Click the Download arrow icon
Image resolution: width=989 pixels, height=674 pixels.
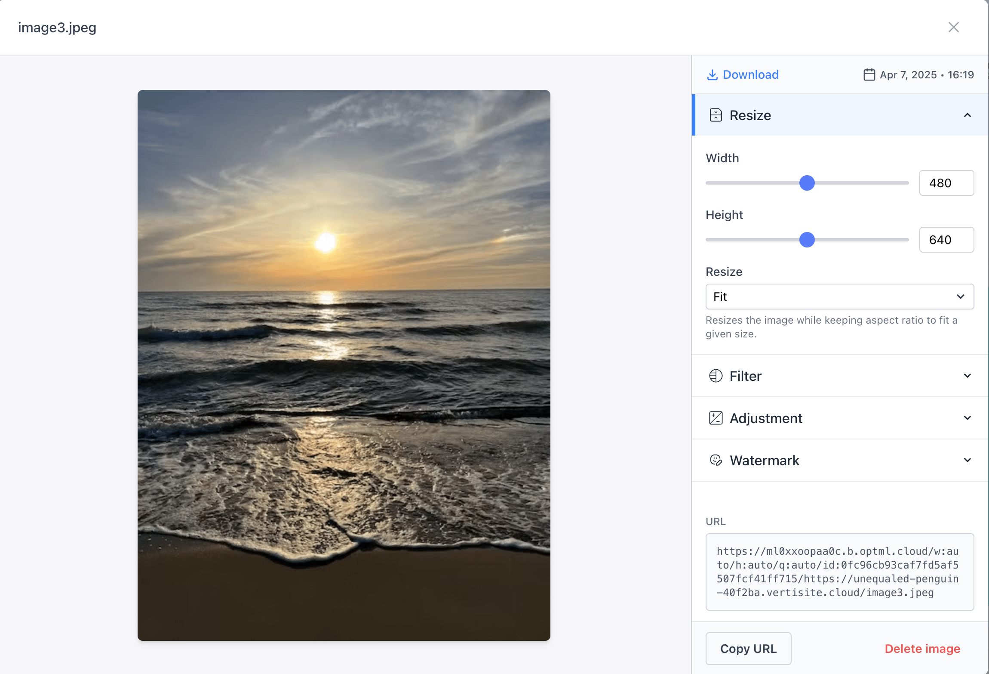pyautogui.click(x=712, y=75)
